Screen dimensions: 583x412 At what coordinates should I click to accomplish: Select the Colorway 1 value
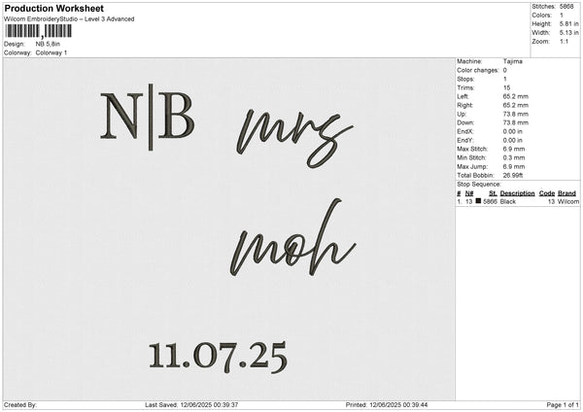[51, 52]
